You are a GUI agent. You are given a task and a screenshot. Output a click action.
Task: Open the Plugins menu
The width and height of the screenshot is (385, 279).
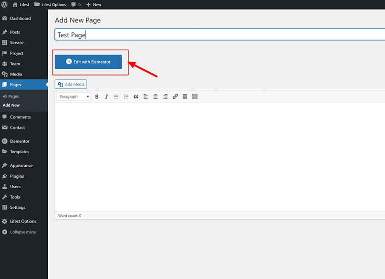[24, 176]
